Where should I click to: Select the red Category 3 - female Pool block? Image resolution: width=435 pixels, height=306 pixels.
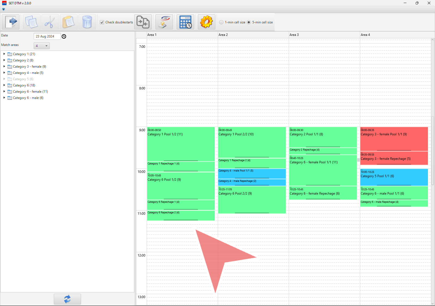pyautogui.click(x=394, y=139)
